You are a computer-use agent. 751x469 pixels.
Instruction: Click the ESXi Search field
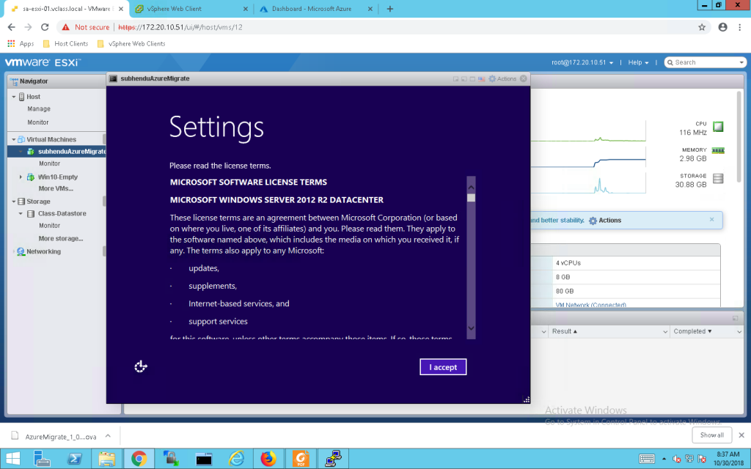tap(705, 63)
